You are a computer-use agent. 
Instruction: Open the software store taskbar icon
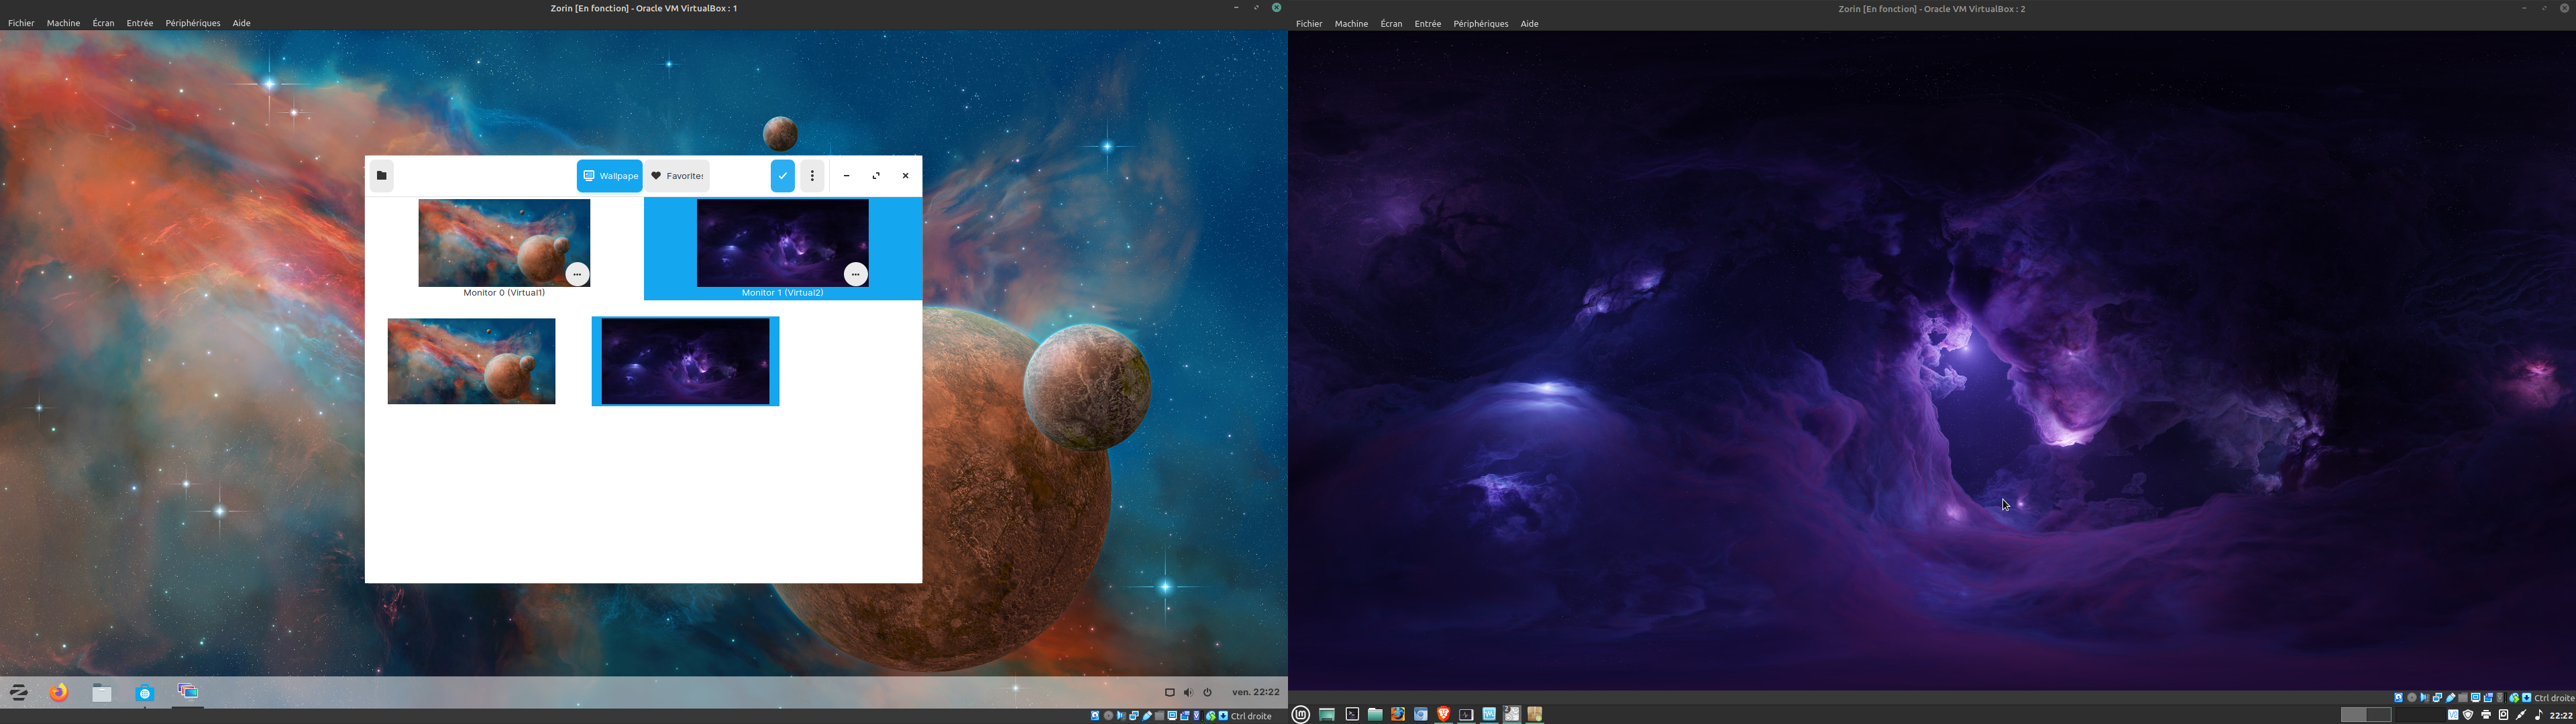(x=145, y=692)
